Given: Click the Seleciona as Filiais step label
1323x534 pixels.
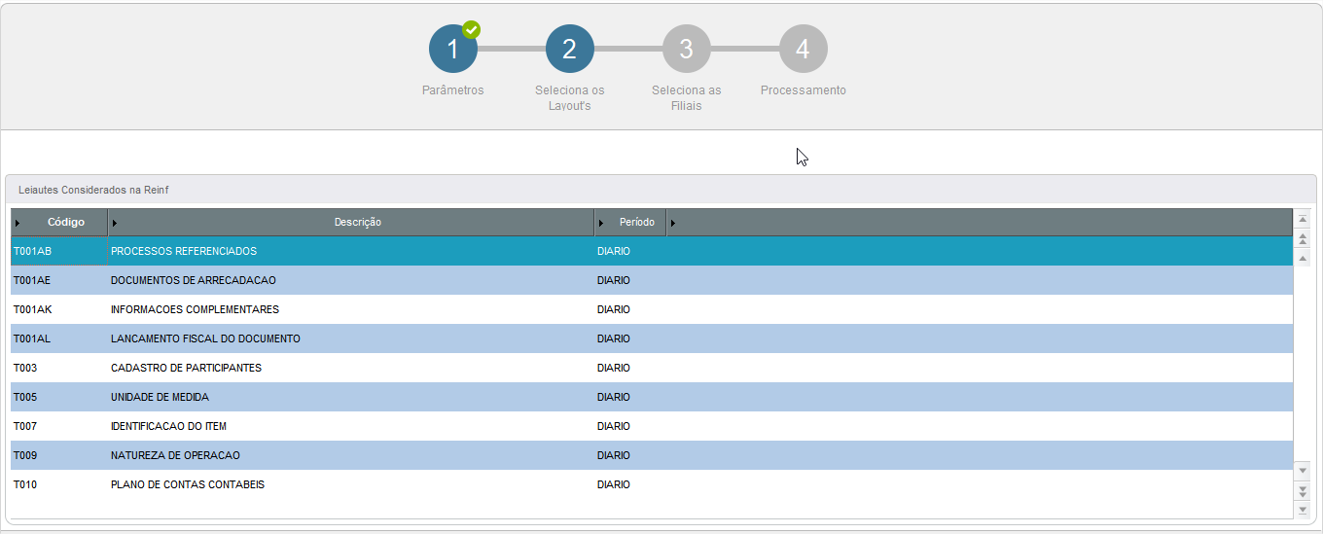Looking at the screenshot, I should pos(687,98).
